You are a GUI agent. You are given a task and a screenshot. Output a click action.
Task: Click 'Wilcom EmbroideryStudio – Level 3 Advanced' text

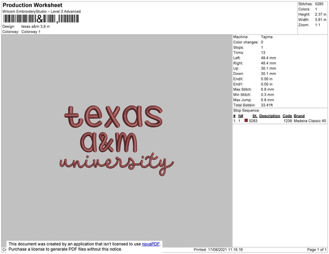click(x=42, y=11)
